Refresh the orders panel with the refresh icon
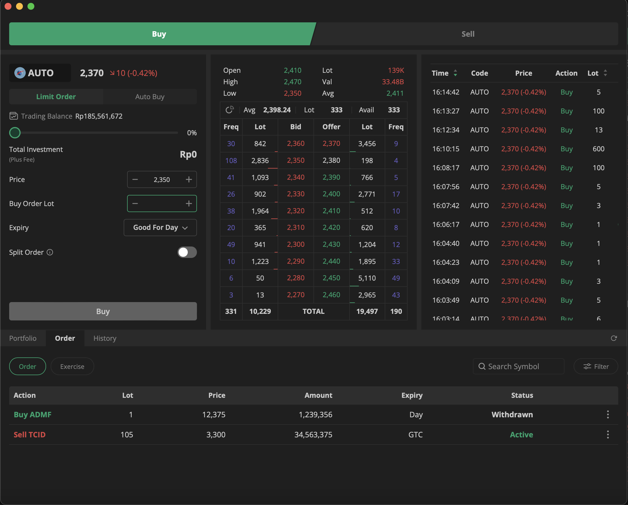This screenshot has height=505, width=628. click(x=614, y=338)
